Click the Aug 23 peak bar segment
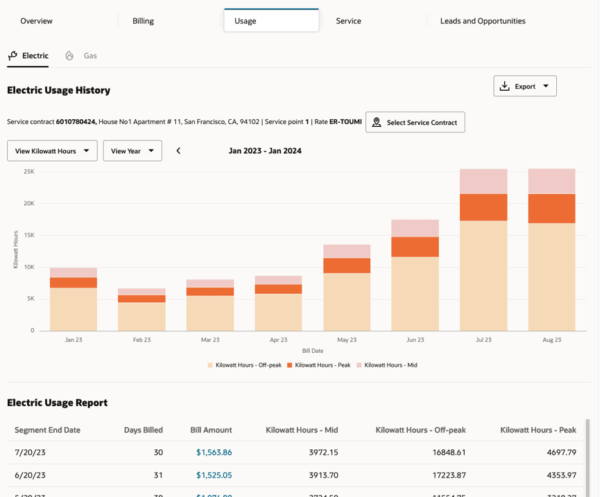Image resolution: width=604 pixels, height=497 pixels. (x=551, y=209)
